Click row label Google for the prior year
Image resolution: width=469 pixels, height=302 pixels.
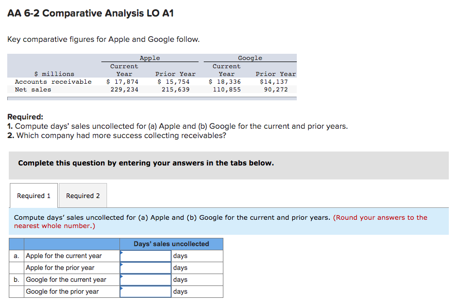(x=62, y=291)
